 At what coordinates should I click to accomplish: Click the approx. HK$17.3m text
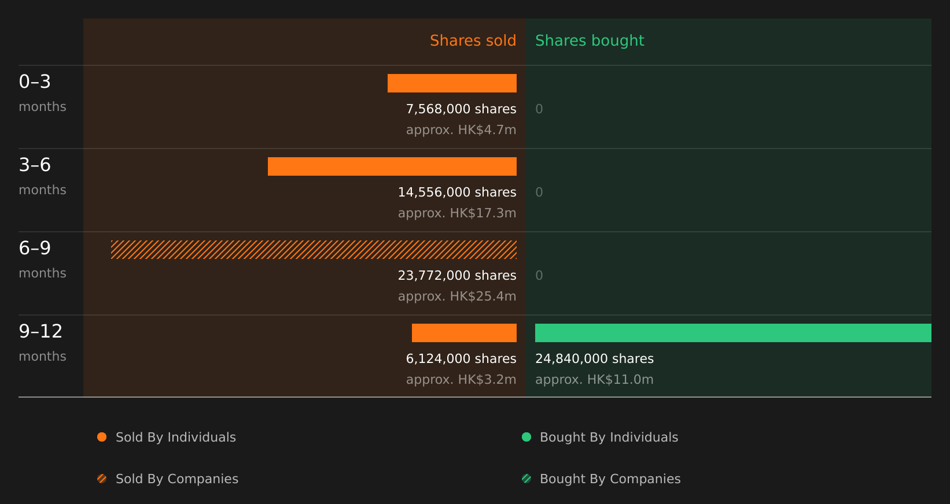click(x=457, y=213)
